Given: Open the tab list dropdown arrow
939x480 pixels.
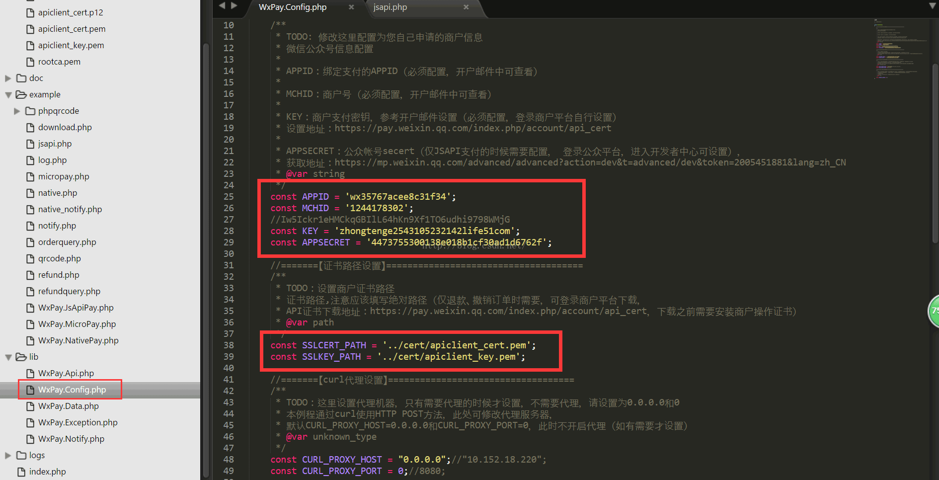Looking at the screenshot, I should [932, 6].
